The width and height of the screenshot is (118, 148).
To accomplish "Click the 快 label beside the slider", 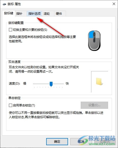I will tap(67, 84).
